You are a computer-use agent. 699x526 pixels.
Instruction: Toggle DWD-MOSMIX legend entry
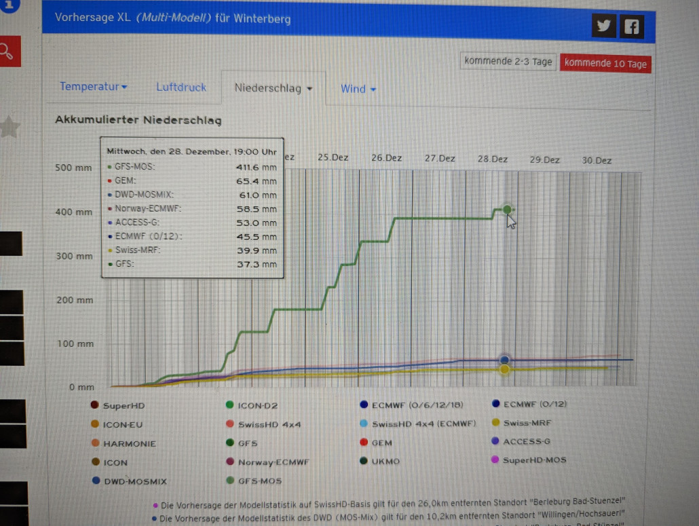pyautogui.click(x=134, y=481)
